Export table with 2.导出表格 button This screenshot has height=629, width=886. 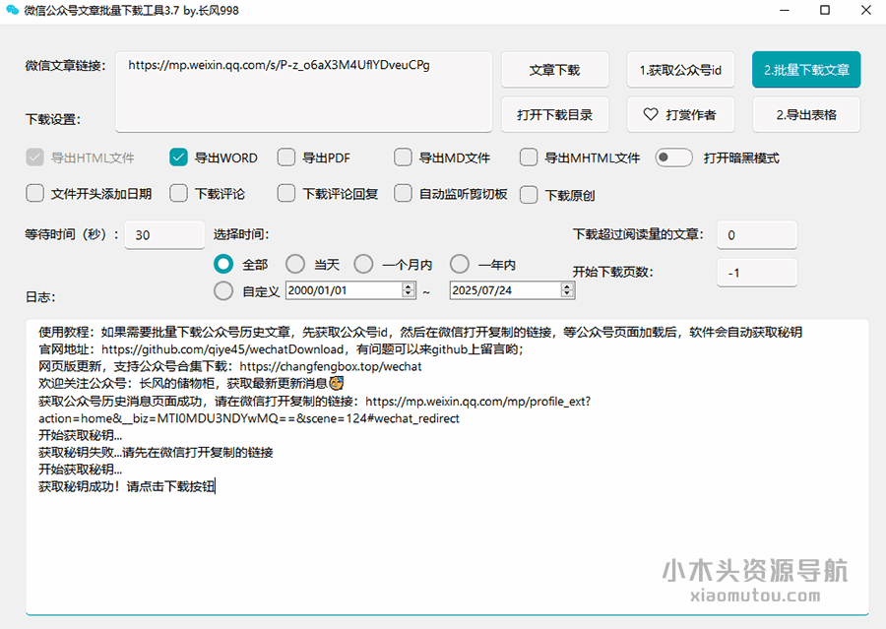point(806,115)
